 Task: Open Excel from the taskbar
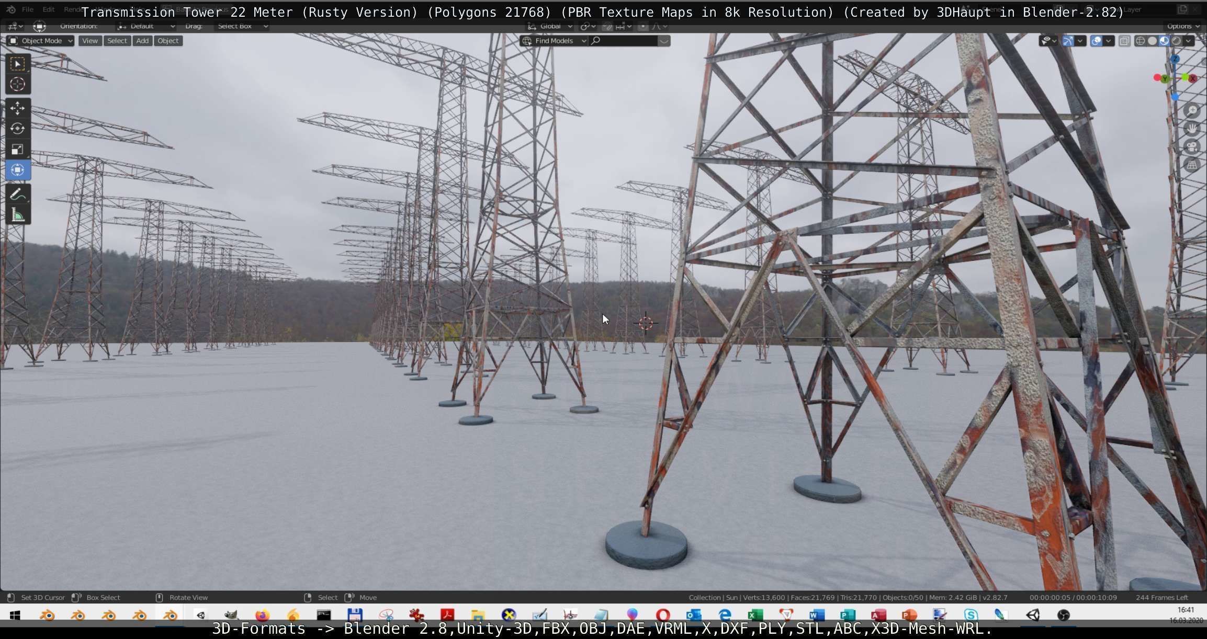[x=755, y=615]
